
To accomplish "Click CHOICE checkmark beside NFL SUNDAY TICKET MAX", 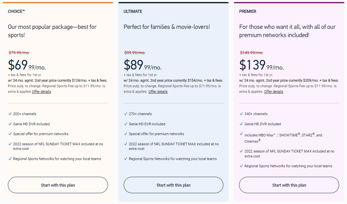I will click(x=10, y=144).
